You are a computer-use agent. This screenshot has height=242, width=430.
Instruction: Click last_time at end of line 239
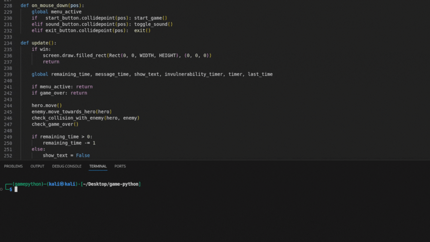260,74
